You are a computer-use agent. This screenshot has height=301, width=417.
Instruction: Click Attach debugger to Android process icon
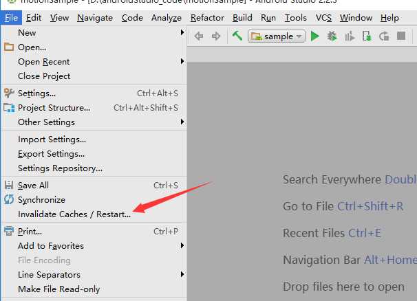tap(367, 36)
